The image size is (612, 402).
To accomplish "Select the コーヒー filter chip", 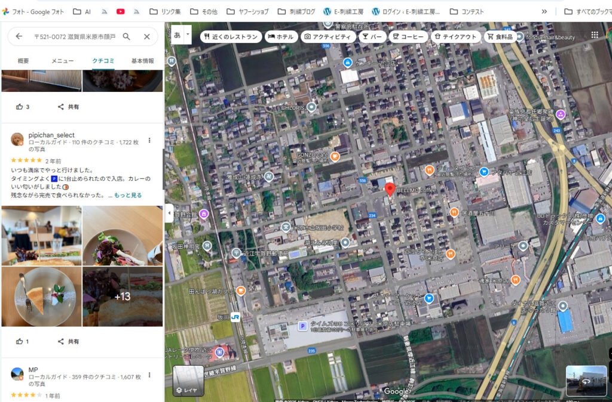I will [x=408, y=36].
